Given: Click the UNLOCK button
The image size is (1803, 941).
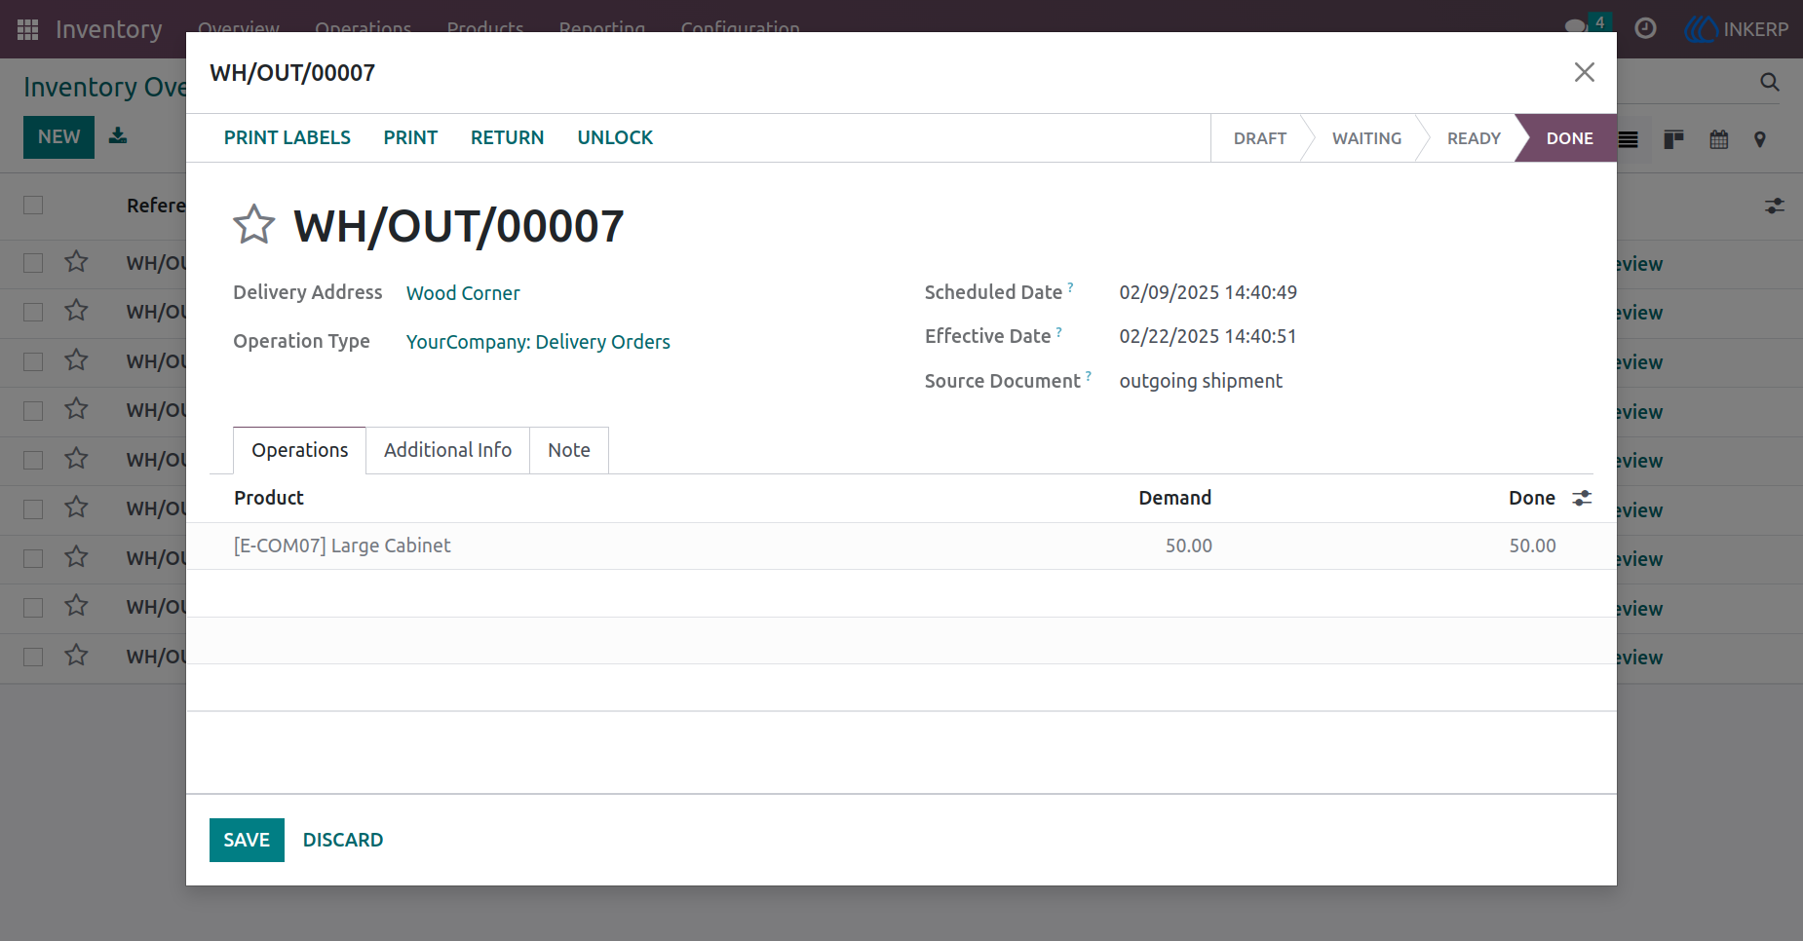Looking at the screenshot, I should [615, 137].
